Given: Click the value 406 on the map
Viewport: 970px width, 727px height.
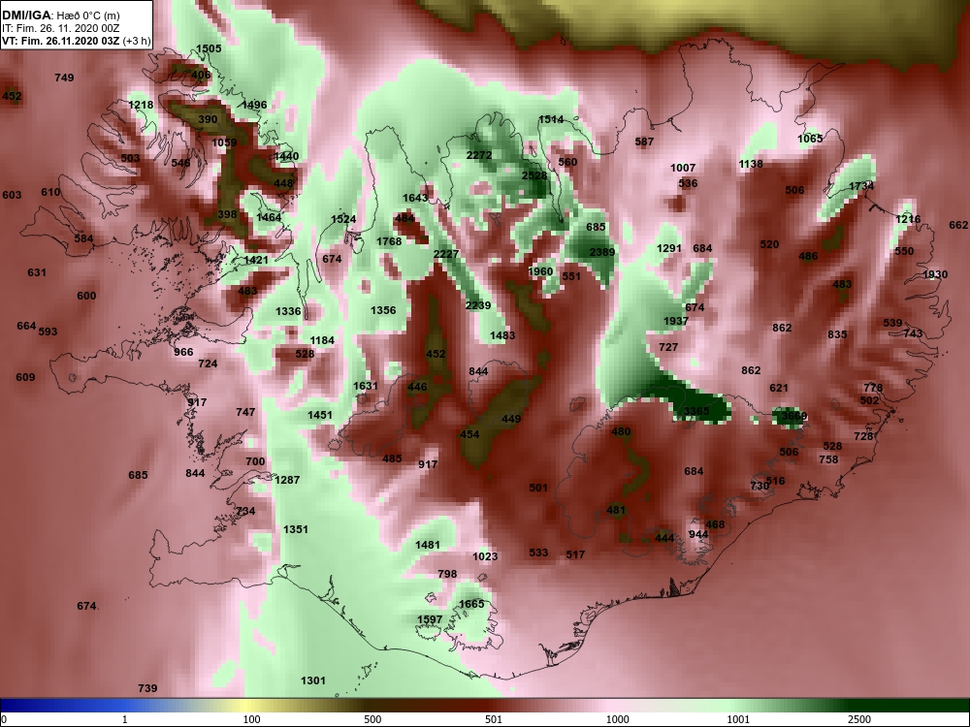Looking at the screenshot, I should click(x=201, y=75).
